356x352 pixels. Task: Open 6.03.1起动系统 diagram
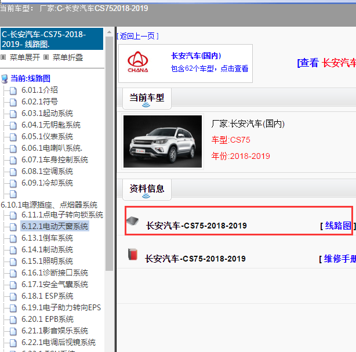(x=47, y=113)
